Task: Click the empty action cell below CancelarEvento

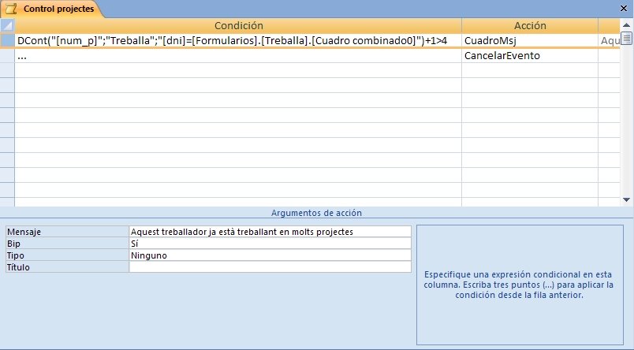Action: point(529,71)
